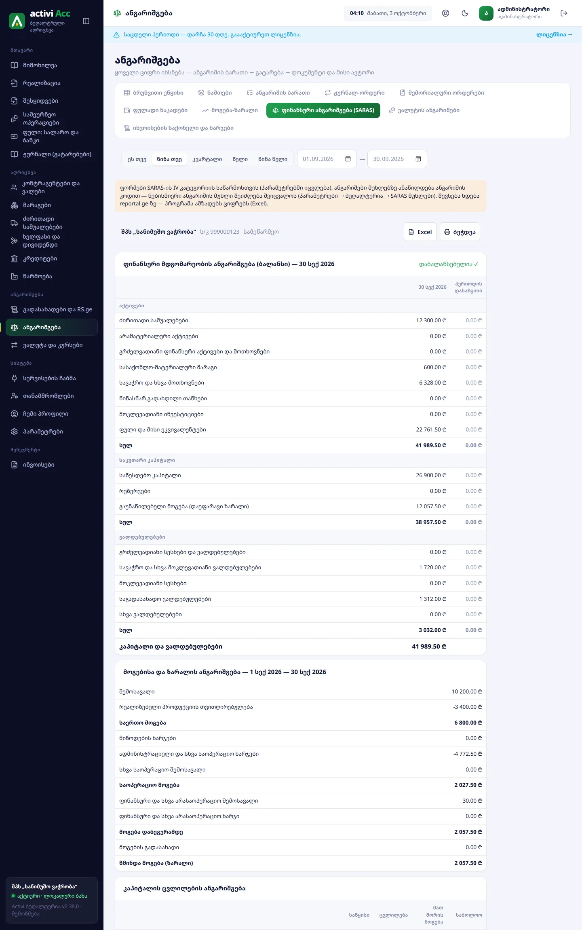This screenshot has height=930, width=582.
Task: Open calendar icon of start date 01.09.2026
Action: (x=348, y=159)
